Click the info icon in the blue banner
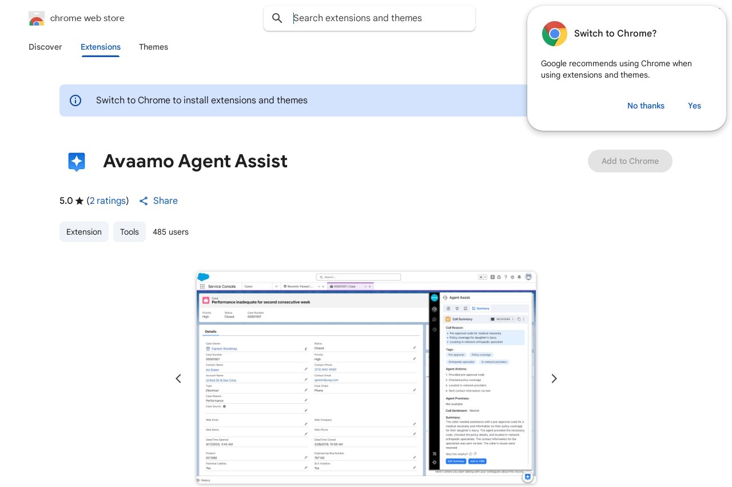The height and width of the screenshot is (487, 732). [75, 100]
